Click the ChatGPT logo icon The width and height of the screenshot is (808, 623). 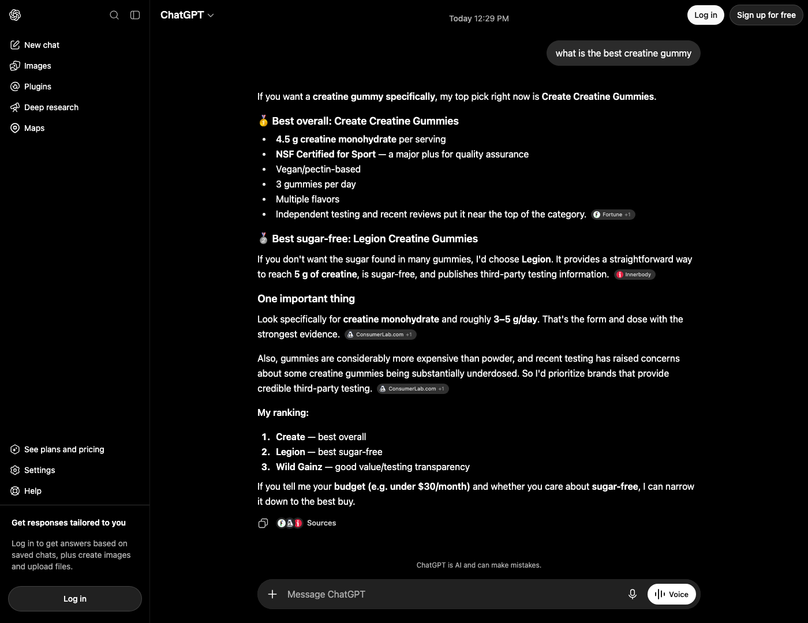pyautogui.click(x=16, y=15)
